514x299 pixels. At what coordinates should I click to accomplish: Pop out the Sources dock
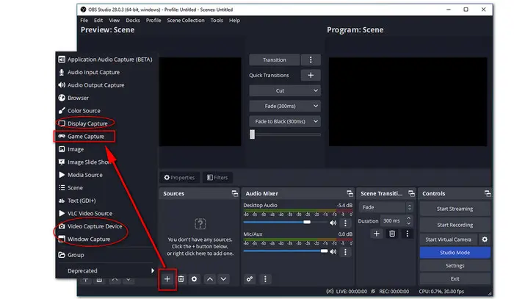(x=235, y=193)
